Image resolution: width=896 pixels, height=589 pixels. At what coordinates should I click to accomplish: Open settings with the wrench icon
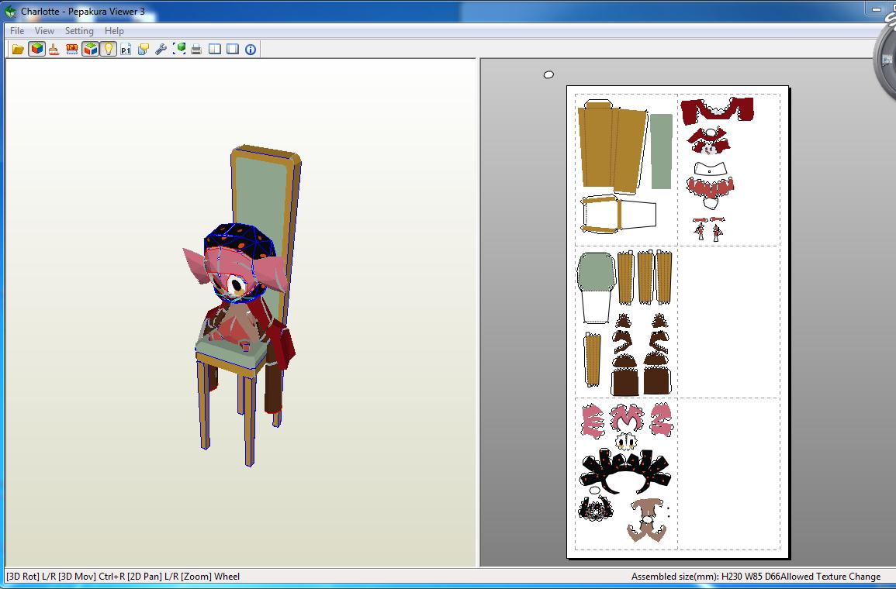point(161,49)
